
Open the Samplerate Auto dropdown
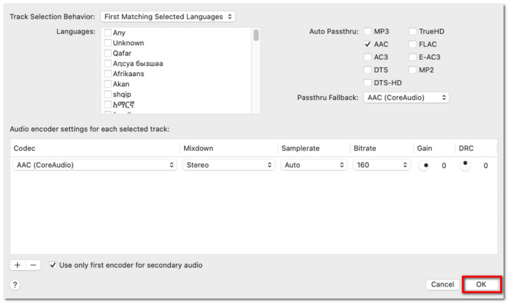[x=314, y=165]
